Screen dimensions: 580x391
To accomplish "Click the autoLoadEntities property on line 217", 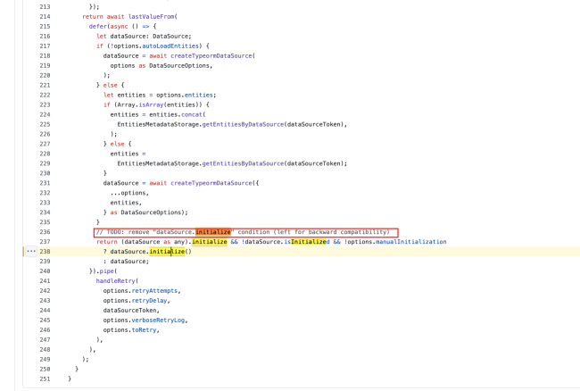I will 170,46.
